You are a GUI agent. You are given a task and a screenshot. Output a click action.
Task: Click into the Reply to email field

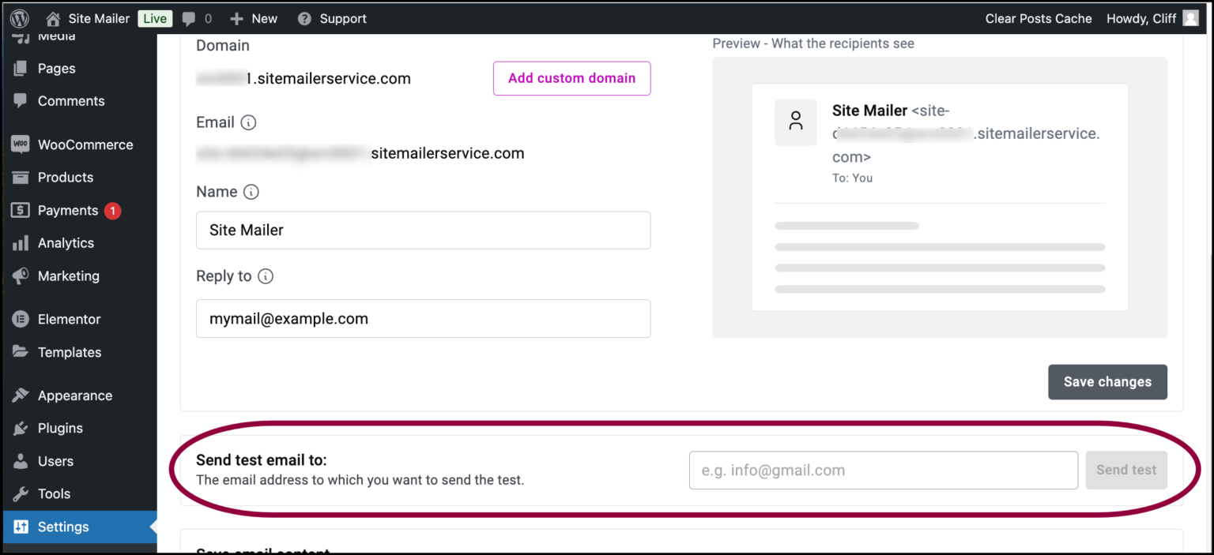point(423,319)
